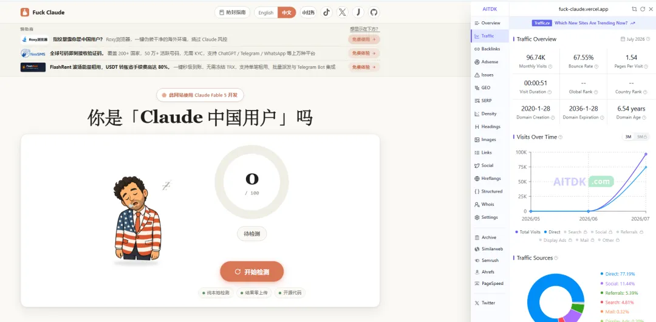Image resolution: width=656 pixels, height=322 pixels.
Task: Click the Visits Over Time info icon
Action: click(561, 137)
